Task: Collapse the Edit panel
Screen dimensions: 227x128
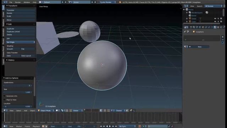Action: (x=7, y=24)
